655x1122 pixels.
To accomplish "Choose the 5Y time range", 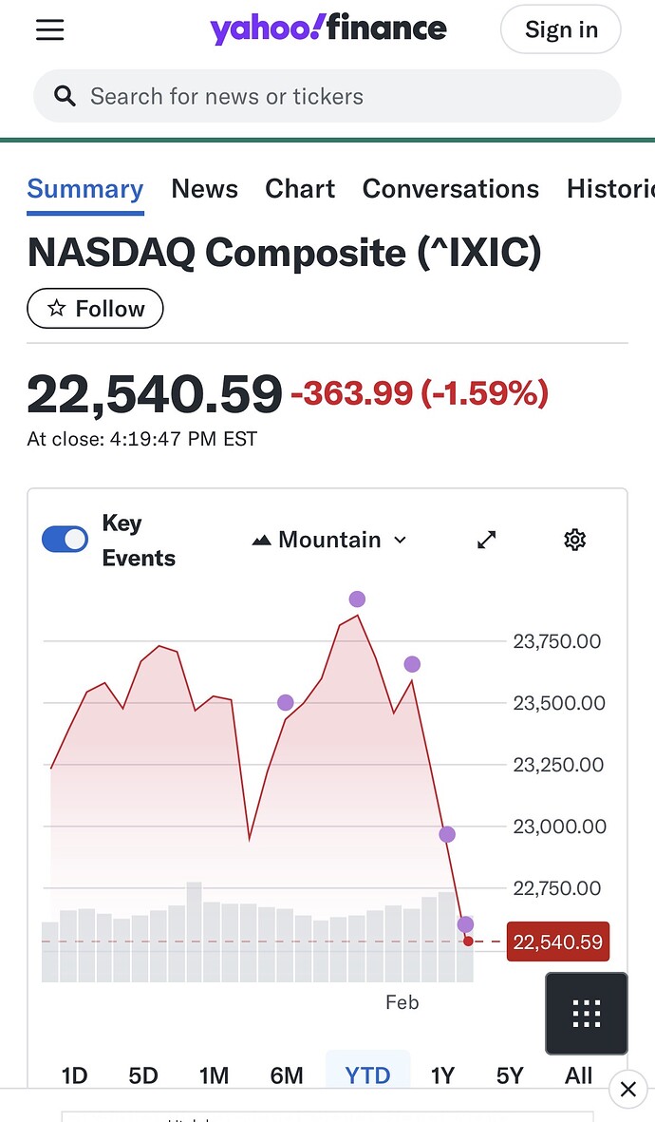I will (x=510, y=1075).
